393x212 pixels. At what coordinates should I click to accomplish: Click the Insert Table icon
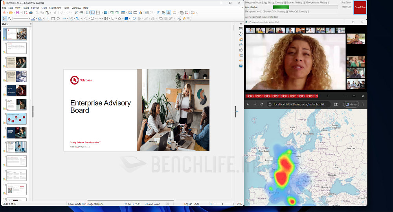(x=123, y=13)
